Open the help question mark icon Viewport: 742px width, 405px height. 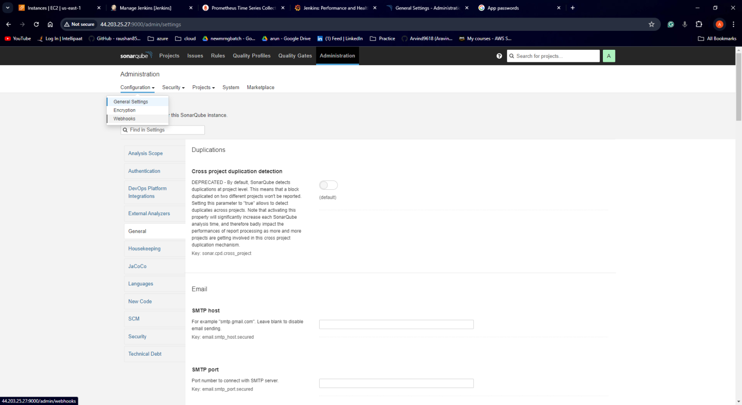pos(499,56)
